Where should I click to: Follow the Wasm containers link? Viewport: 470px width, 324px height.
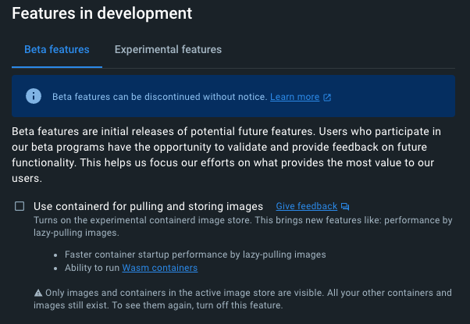160,268
